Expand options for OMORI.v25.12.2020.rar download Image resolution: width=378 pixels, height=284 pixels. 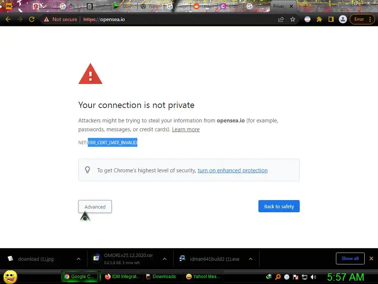pos(165,259)
